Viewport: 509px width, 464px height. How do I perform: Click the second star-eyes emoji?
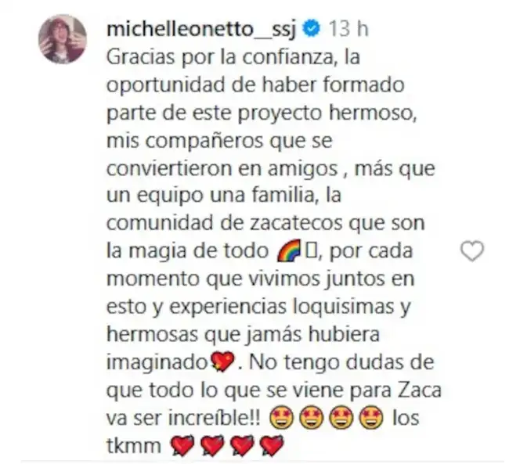(312, 418)
